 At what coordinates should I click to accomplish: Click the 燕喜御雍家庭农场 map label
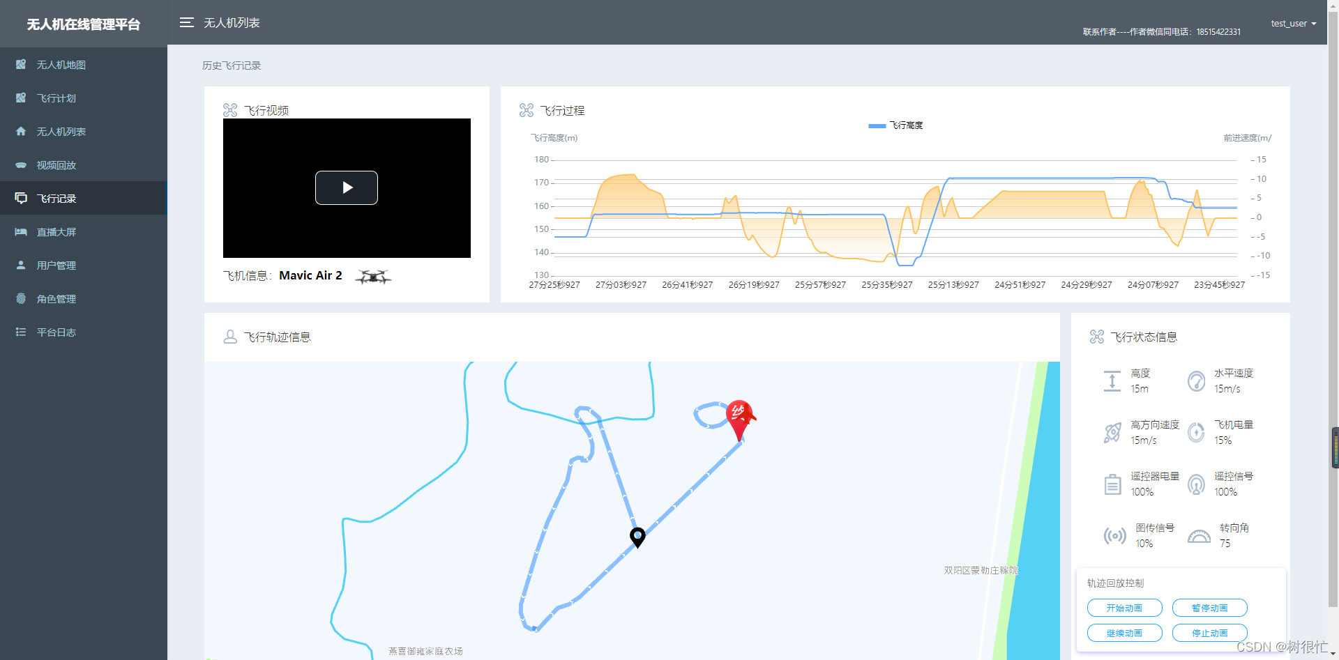tap(425, 651)
